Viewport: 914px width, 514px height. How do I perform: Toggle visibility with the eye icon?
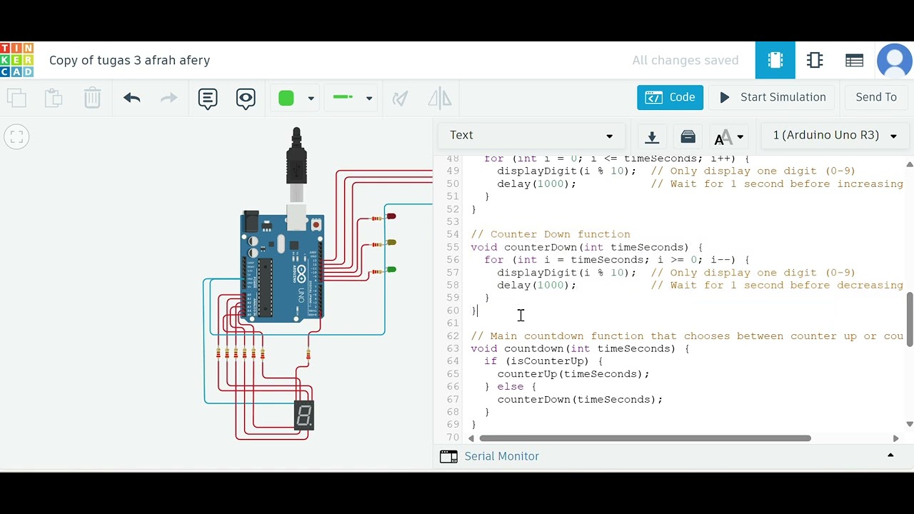coord(246,98)
